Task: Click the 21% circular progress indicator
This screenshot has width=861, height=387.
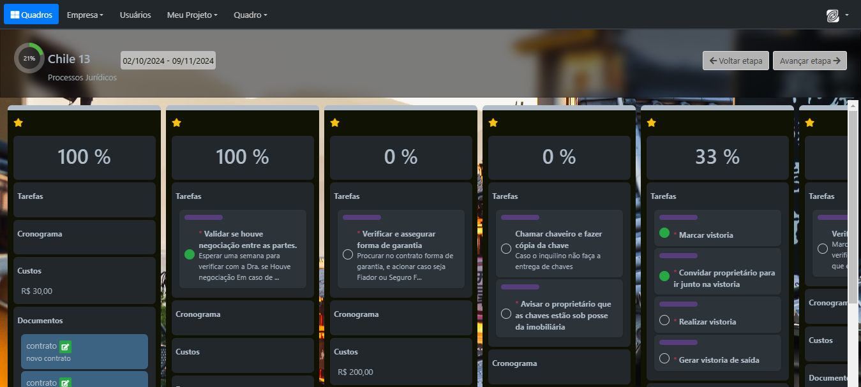Action: point(29,58)
